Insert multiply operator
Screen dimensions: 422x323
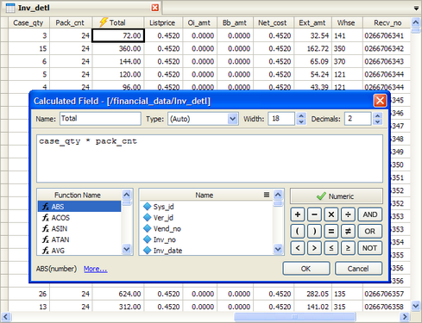(331, 214)
